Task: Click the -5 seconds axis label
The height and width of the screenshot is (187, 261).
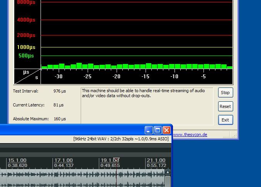Action: (x=203, y=76)
